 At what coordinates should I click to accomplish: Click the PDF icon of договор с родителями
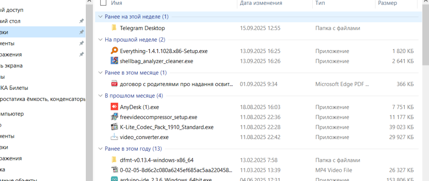point(114,84)
